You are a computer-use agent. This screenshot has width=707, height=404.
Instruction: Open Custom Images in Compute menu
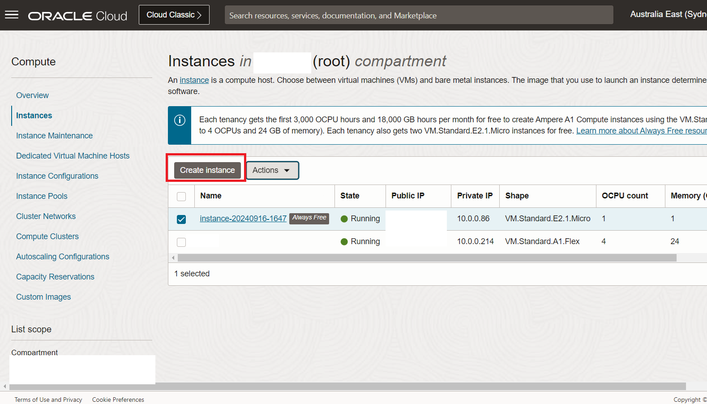coord(43,297)
